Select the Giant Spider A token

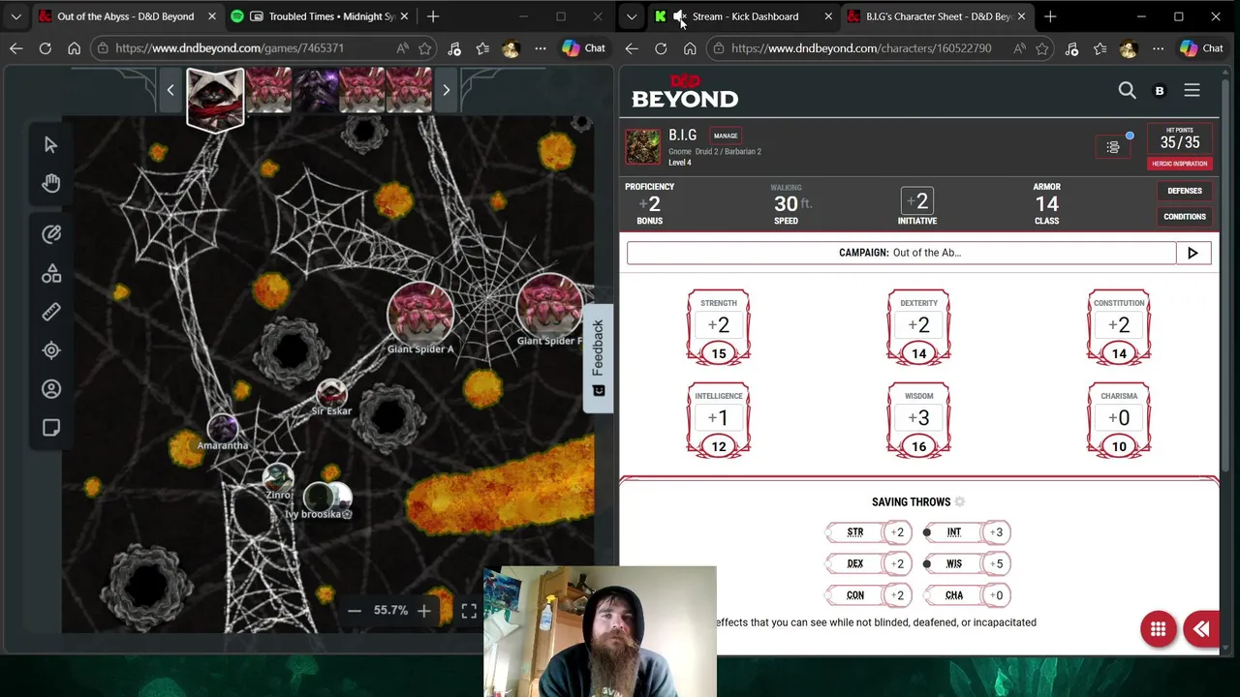point(420,314)
